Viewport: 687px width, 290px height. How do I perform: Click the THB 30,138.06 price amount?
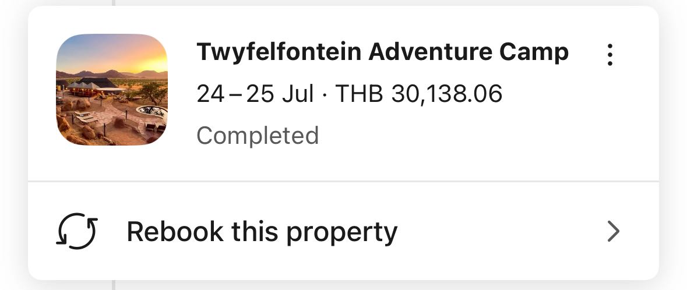pyautogui.click(x=418, y=94)
